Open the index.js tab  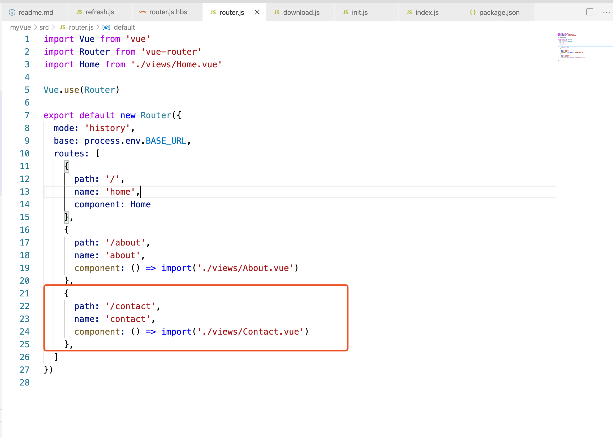click(427, 12)
